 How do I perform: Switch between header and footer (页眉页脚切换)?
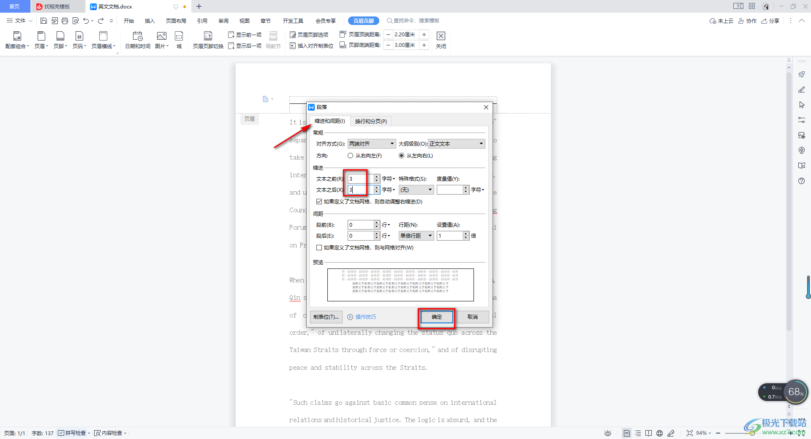pyautogui.click(x=208, y=40)
